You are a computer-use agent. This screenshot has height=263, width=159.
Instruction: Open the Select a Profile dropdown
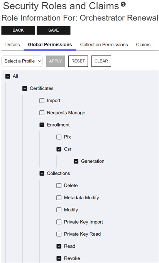click(x=22, y=61)
